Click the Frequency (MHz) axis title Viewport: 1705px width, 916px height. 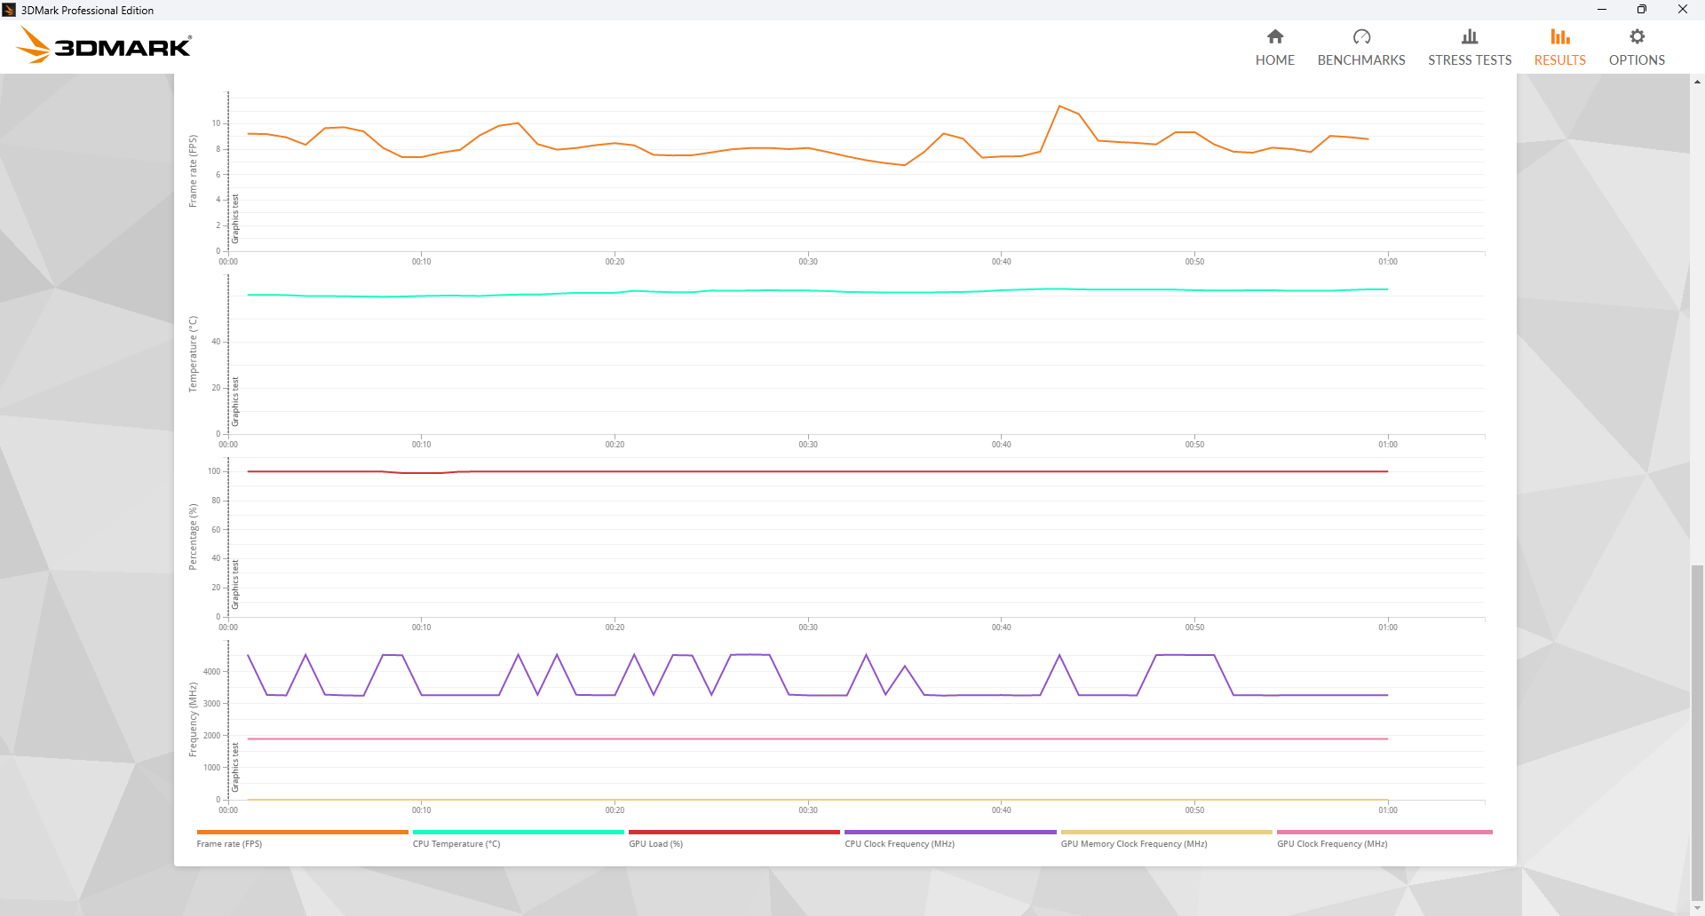[x=193, y=719]
